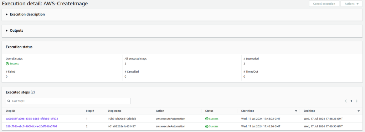Sort steps by Start time arrow
The height and width of the screenshot is (132, 365).
coord(296,111)
